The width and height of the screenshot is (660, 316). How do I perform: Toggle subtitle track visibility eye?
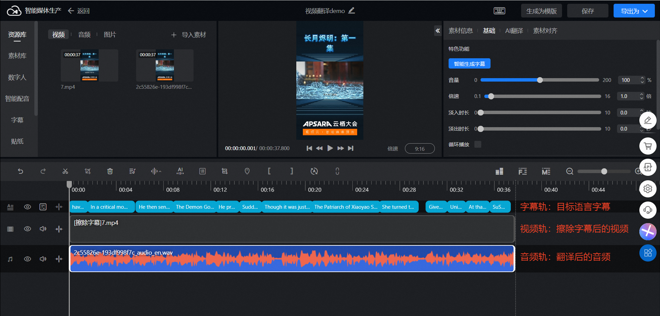(x=27, y=207)
